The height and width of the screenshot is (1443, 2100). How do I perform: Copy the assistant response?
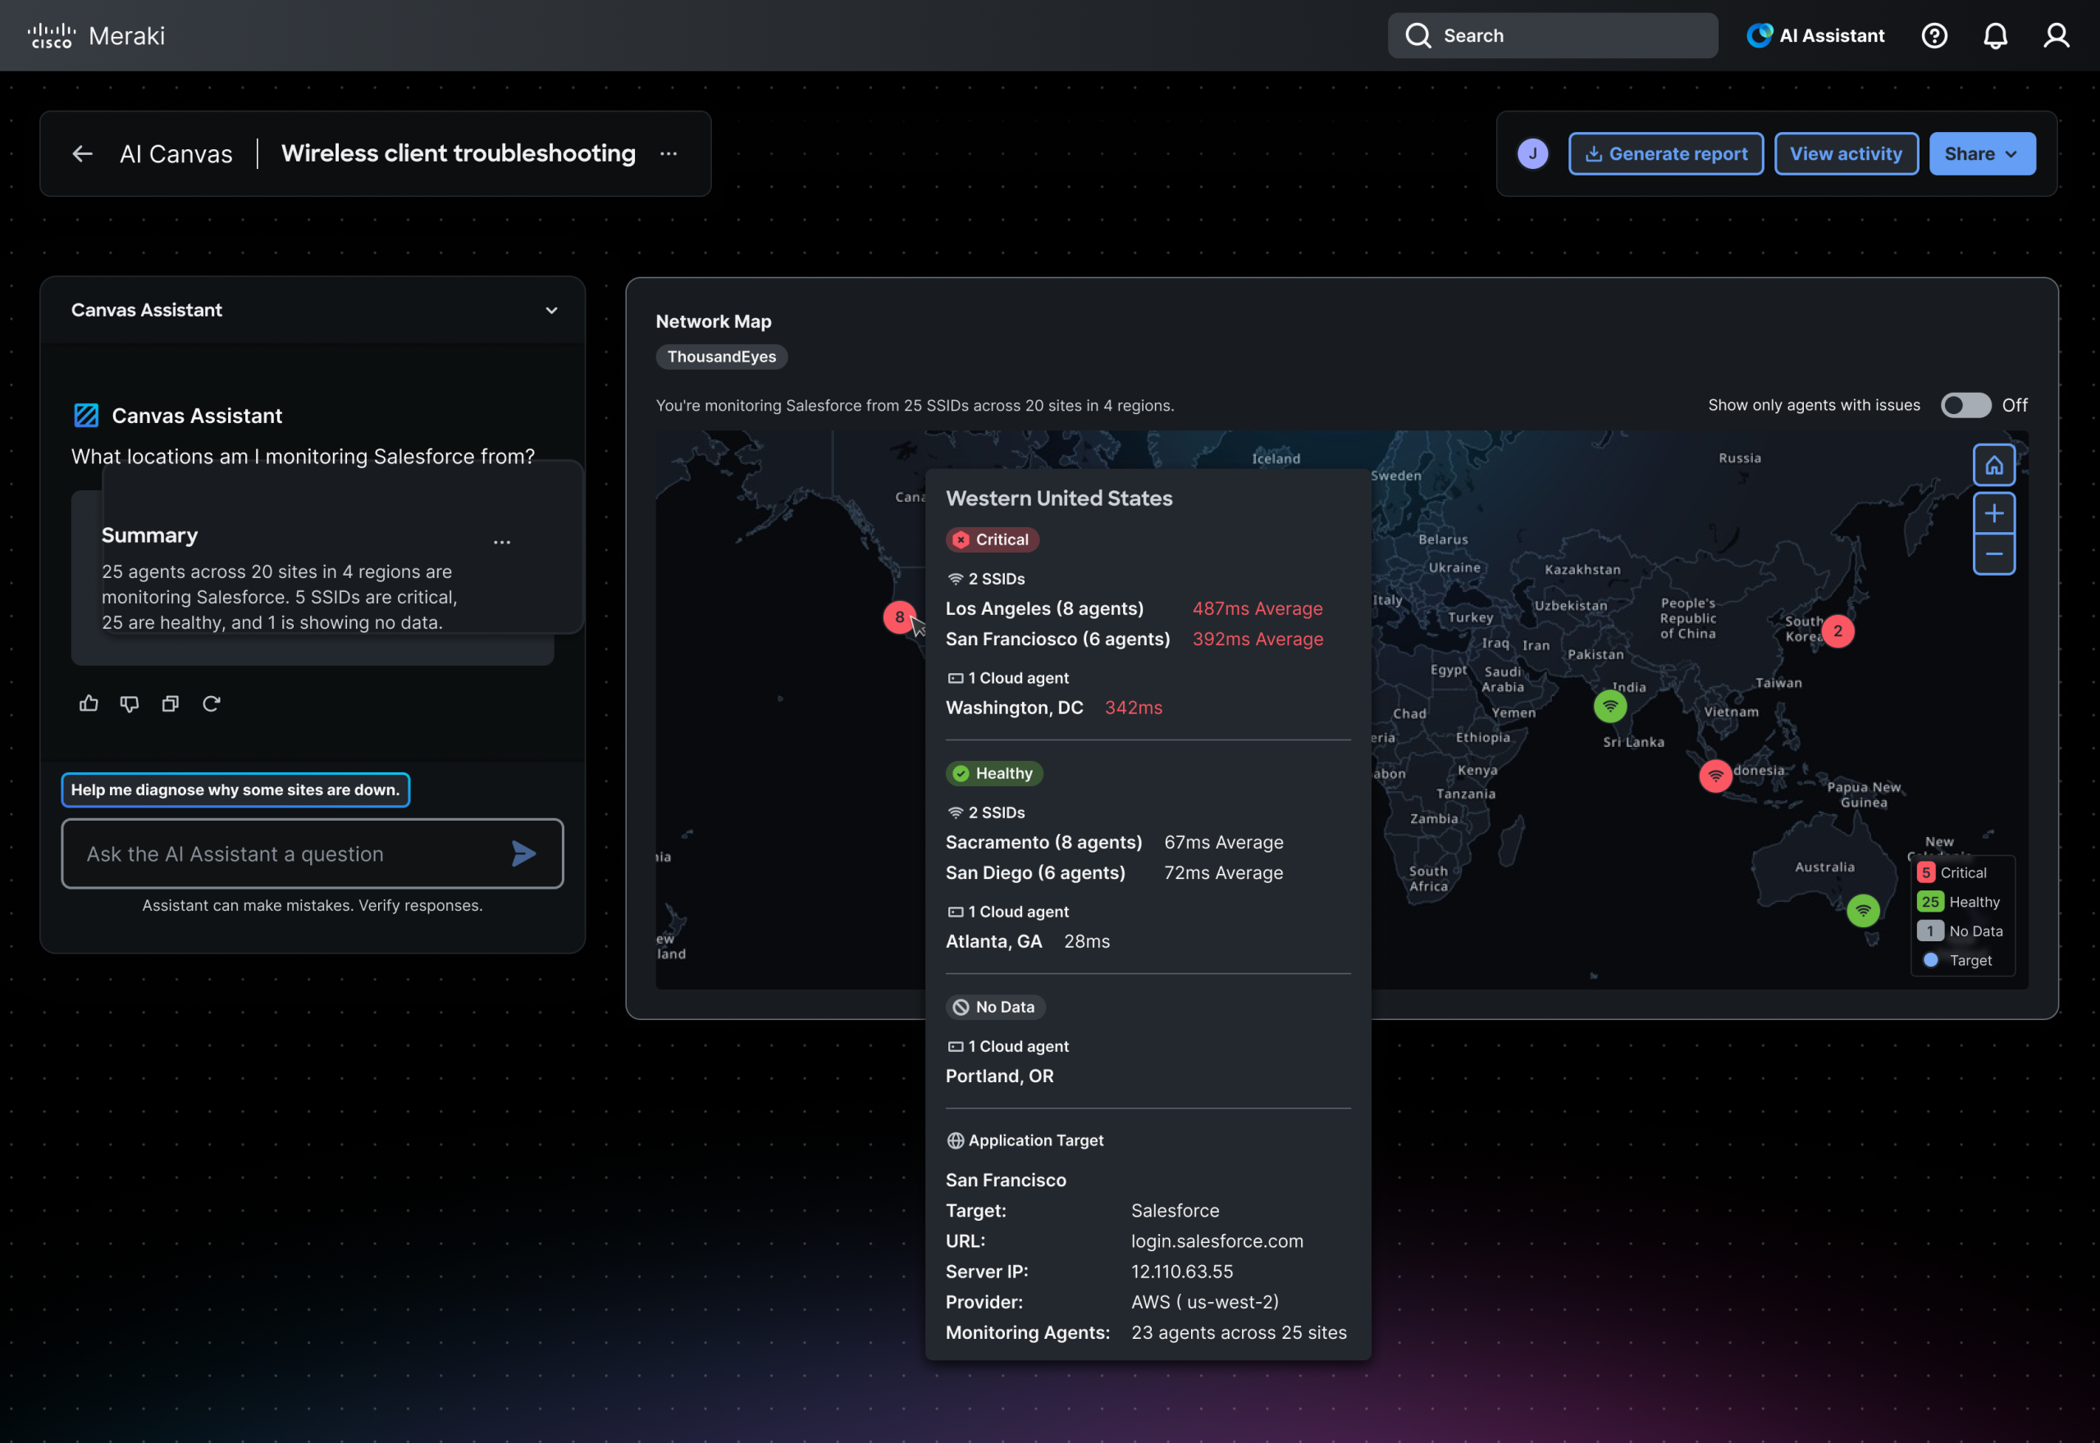[170, 703]
